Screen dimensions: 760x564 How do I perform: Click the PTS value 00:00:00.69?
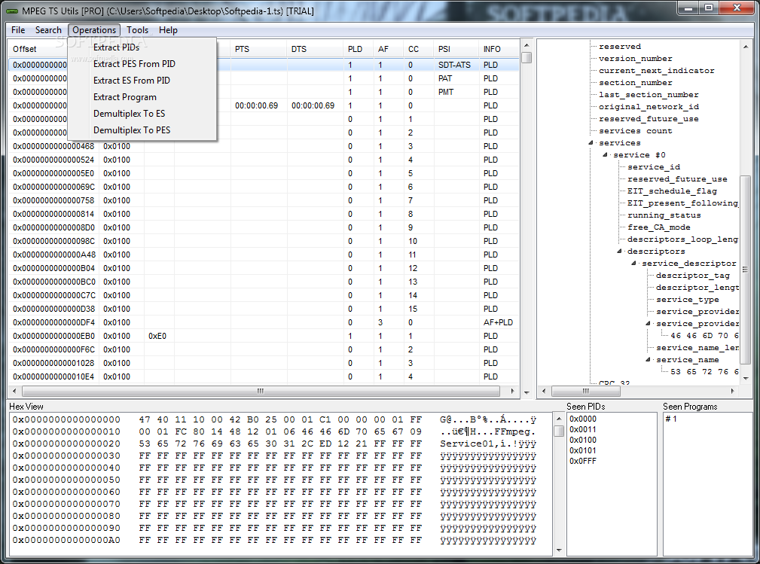(256, 105)
